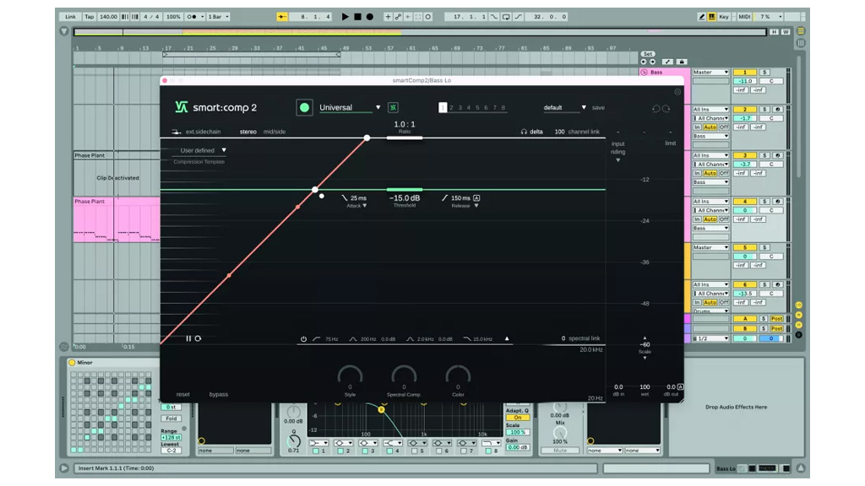Set track 3 monitor to Auto
Image resolution: width=865 pixels, height=486 pixels.
click(x=710, y=173)
